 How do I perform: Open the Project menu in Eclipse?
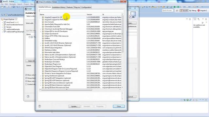pyautogui.click(x=26, y=4)
